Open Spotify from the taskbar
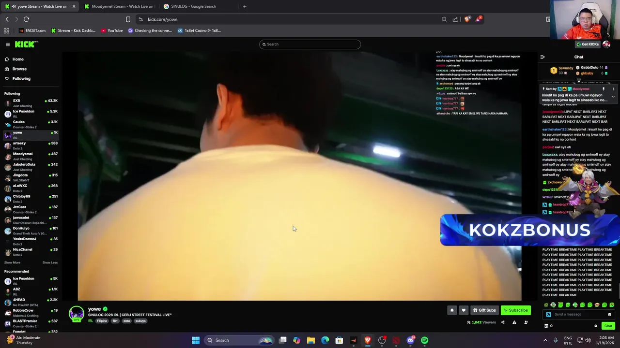 [424, 340]
